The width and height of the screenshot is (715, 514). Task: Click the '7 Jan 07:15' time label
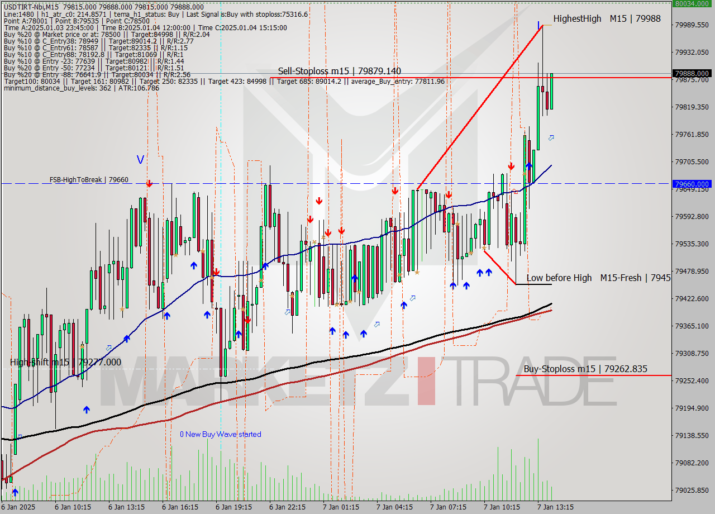[x=449, y=507]
